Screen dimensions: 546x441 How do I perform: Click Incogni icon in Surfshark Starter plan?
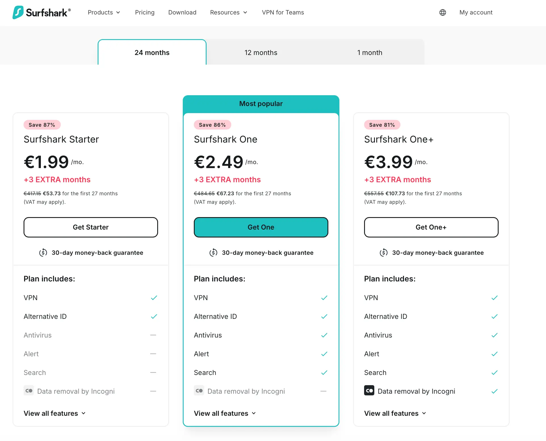coord(29,391)
